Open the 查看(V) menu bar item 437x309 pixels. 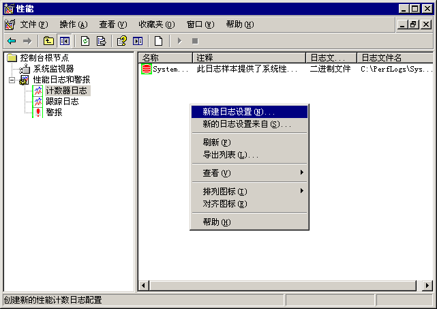pyautogui.click(x=113, y=25)
